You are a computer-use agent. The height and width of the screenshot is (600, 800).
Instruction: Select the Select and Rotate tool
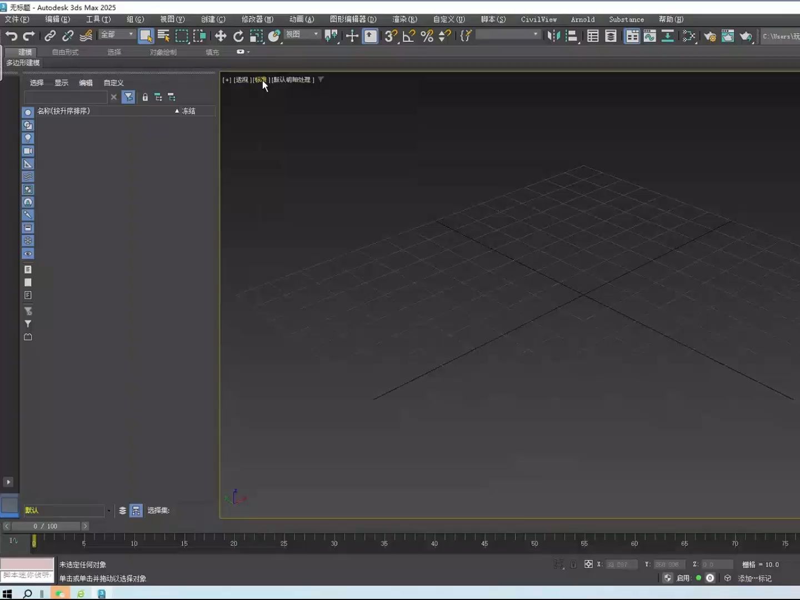(x=238, y=36)
